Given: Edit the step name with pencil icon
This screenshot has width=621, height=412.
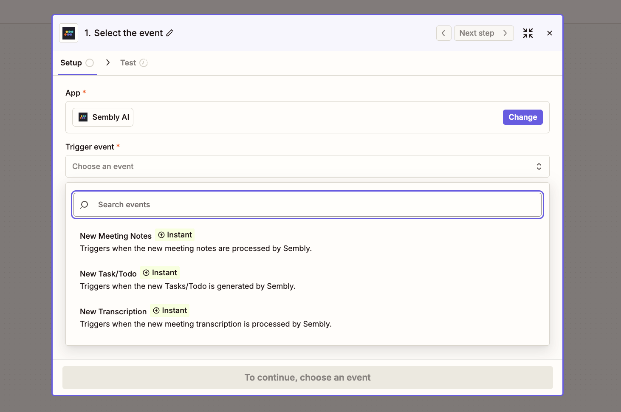Looking at the screenshot, I should [170, 33].
